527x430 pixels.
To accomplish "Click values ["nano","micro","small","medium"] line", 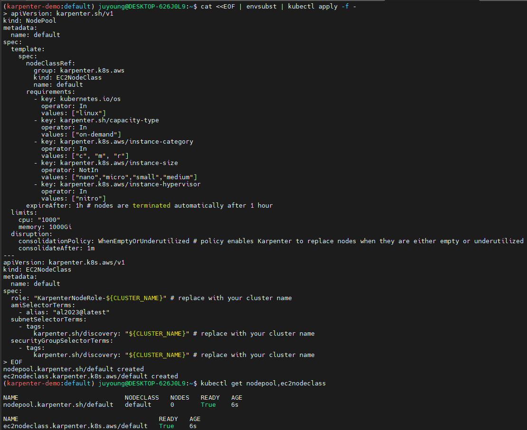I will [119, 177].
